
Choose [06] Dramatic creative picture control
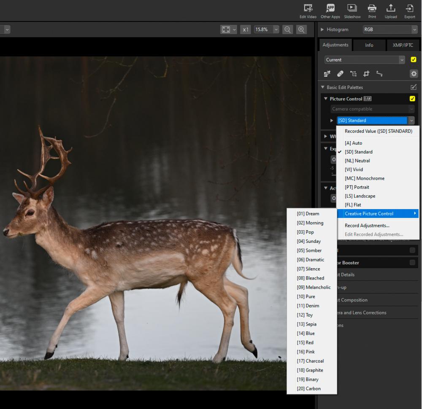tap(311, 260)
